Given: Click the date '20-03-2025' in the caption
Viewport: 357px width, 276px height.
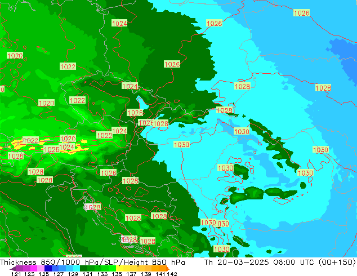Looking at the screenshot, I should (x=243, y=262).
